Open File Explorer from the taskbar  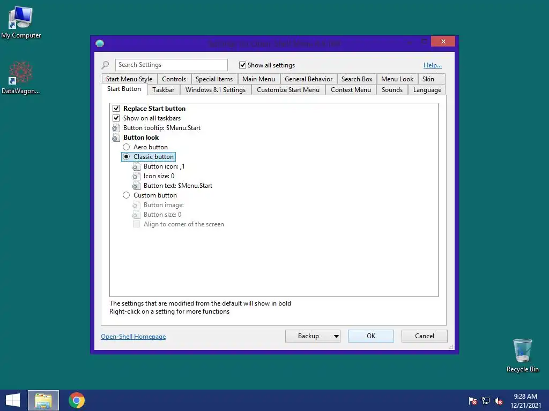click(x=43, y=400)
